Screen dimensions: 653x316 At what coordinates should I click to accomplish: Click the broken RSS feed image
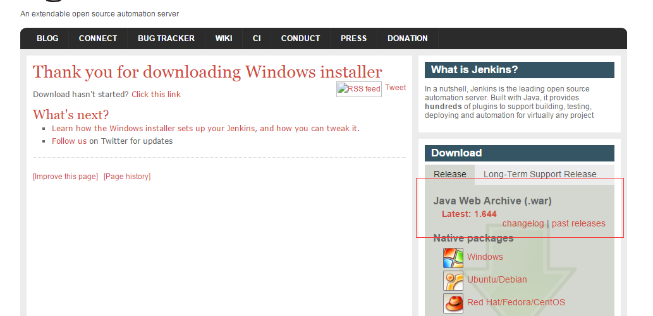tap(359, 89)
